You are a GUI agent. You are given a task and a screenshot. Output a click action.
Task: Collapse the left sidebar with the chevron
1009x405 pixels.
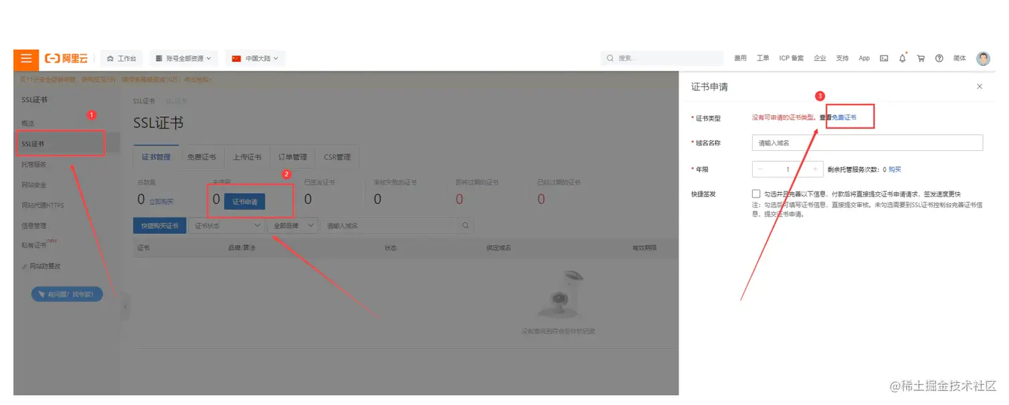[x=125, y=307]
